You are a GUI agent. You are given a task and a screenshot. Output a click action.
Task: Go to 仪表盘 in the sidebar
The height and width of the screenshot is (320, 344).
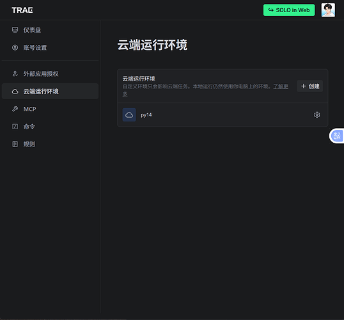[x=50, y=30]
